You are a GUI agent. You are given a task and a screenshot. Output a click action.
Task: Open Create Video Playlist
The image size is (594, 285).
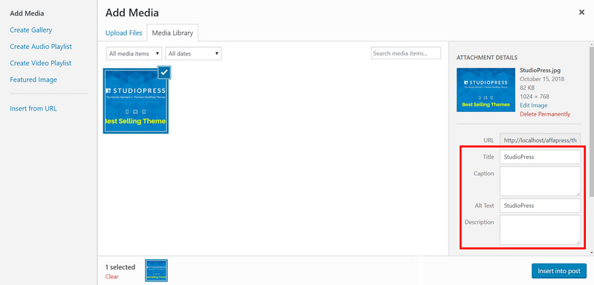click(41, 63)
